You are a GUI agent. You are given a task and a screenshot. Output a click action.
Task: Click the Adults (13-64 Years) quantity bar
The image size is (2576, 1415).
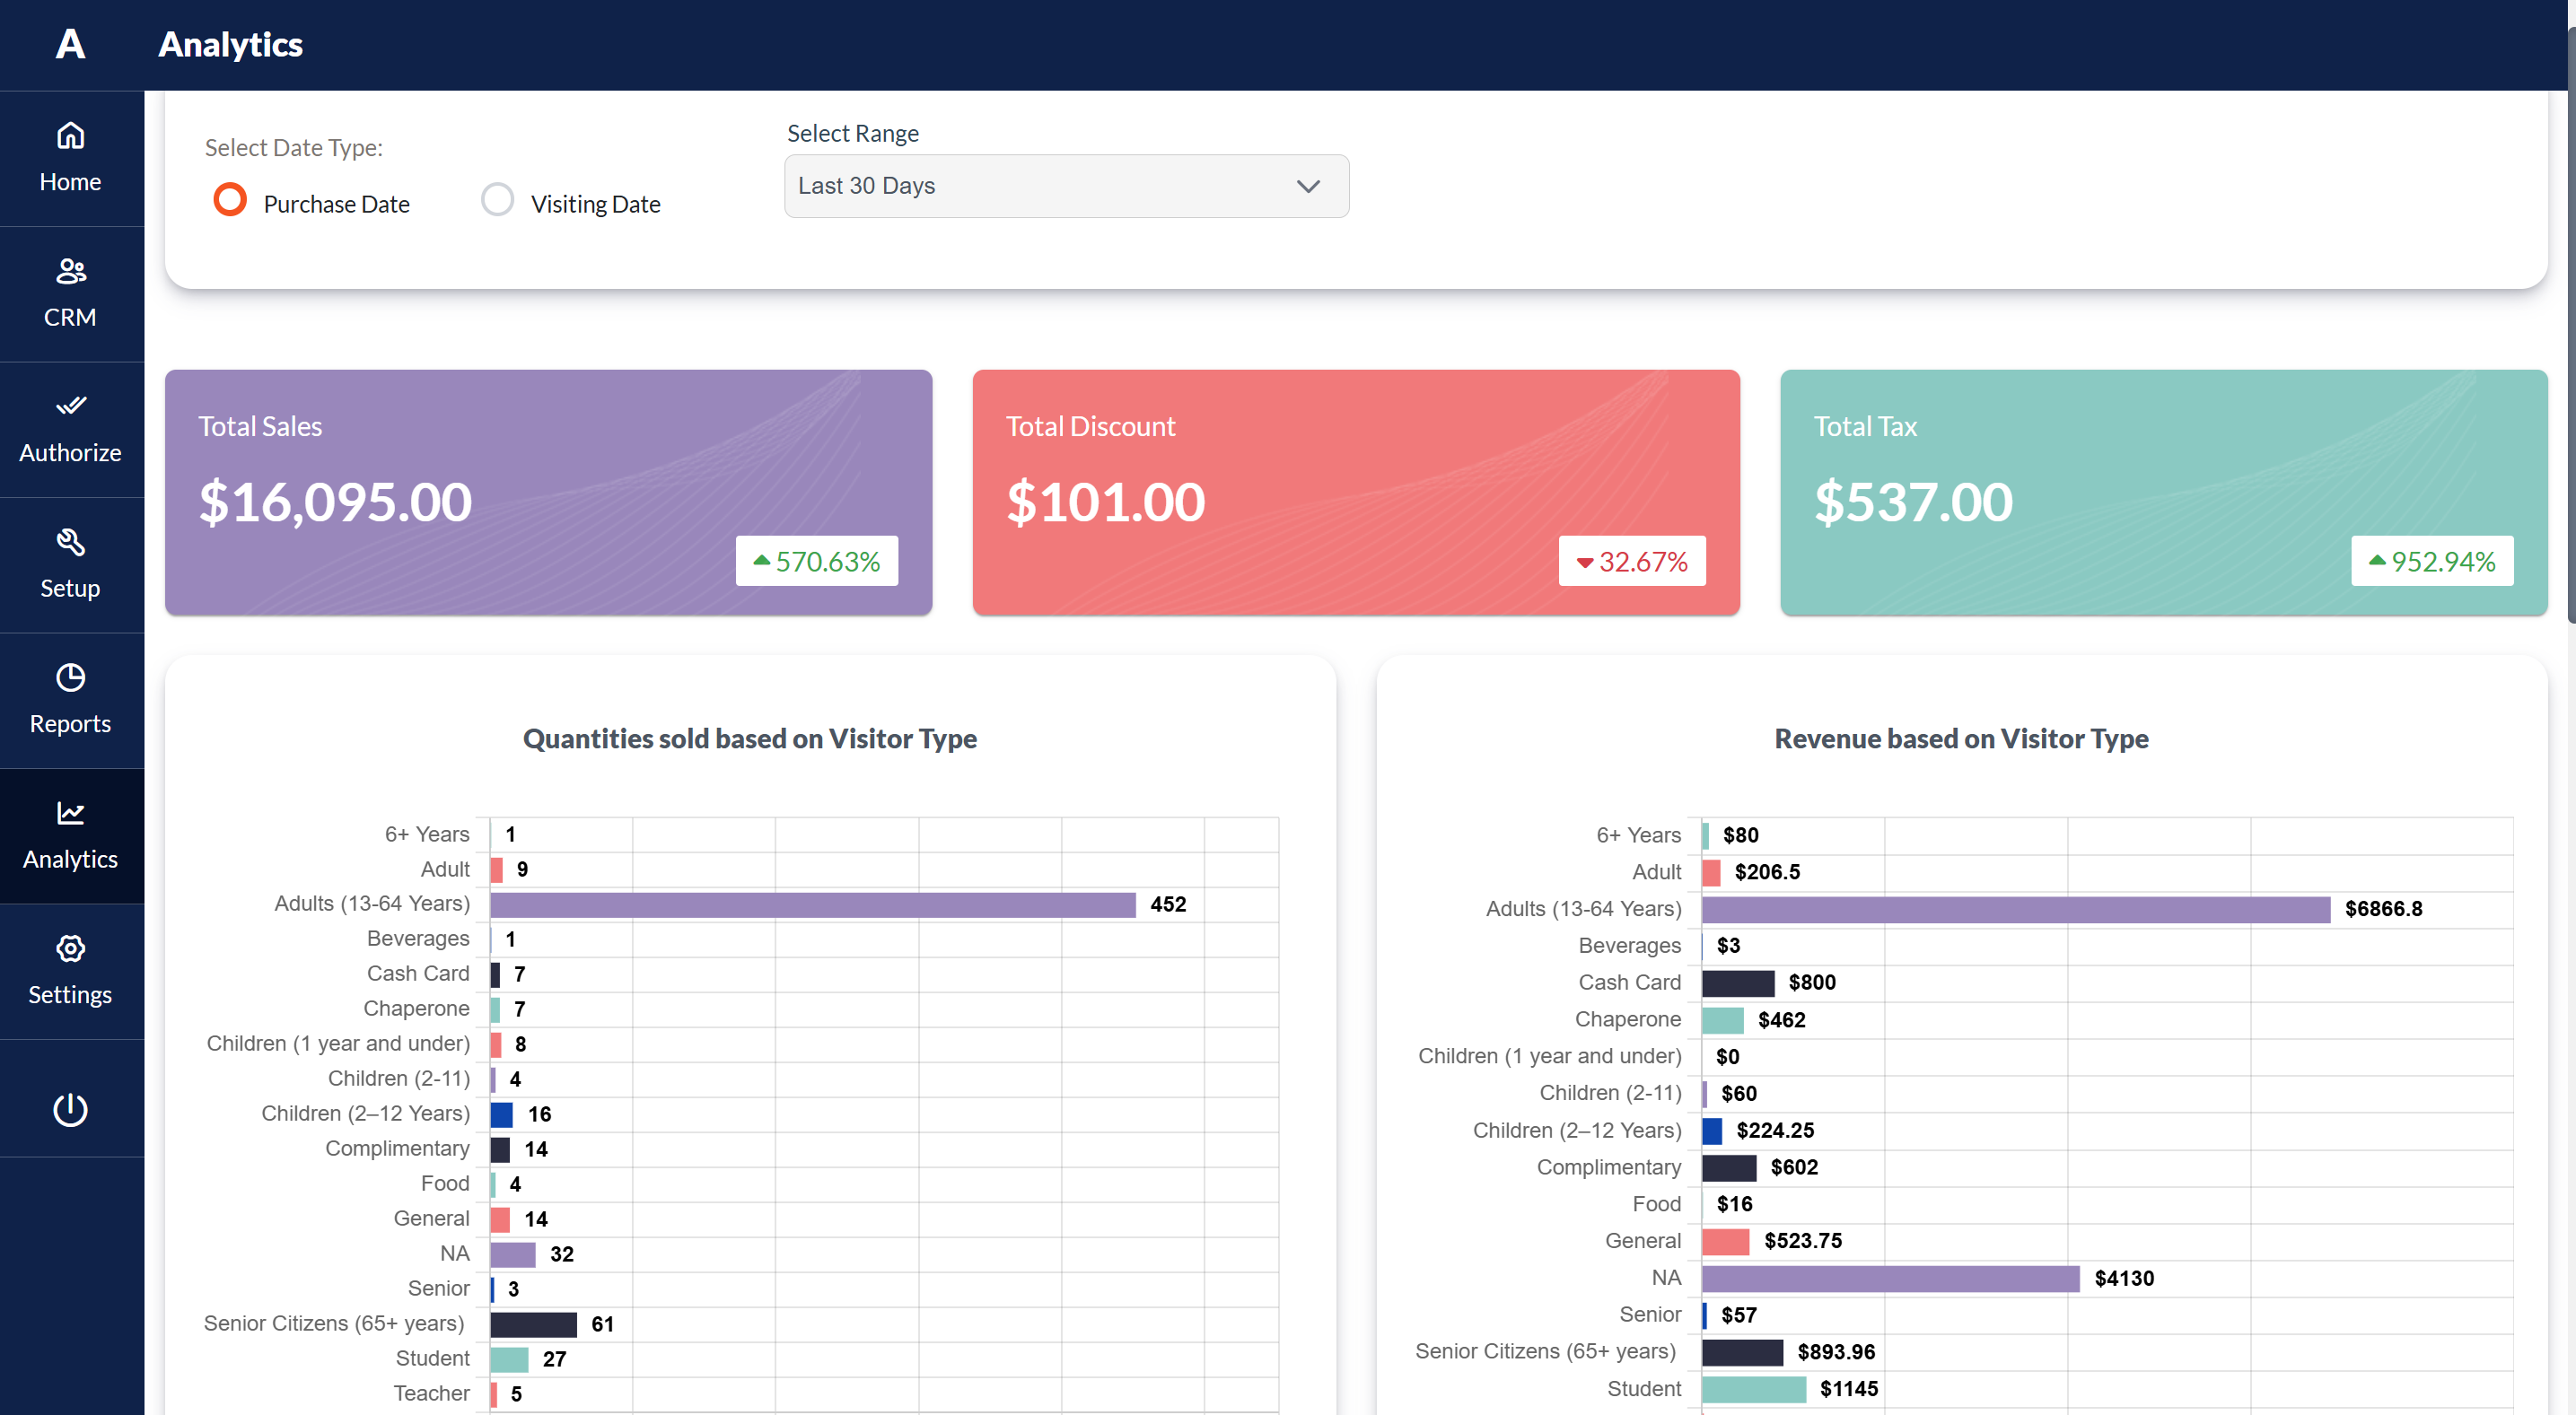(x=812, y=905)
